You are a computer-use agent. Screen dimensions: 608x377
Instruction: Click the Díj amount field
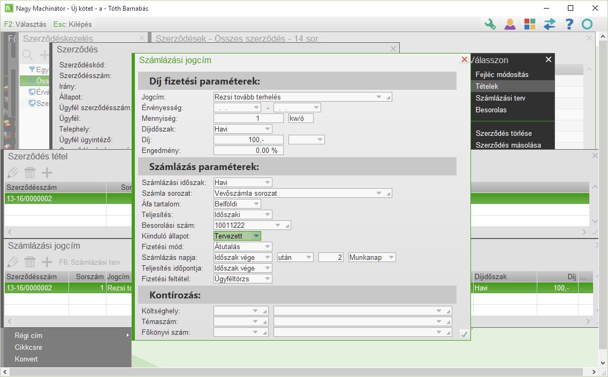248,140
